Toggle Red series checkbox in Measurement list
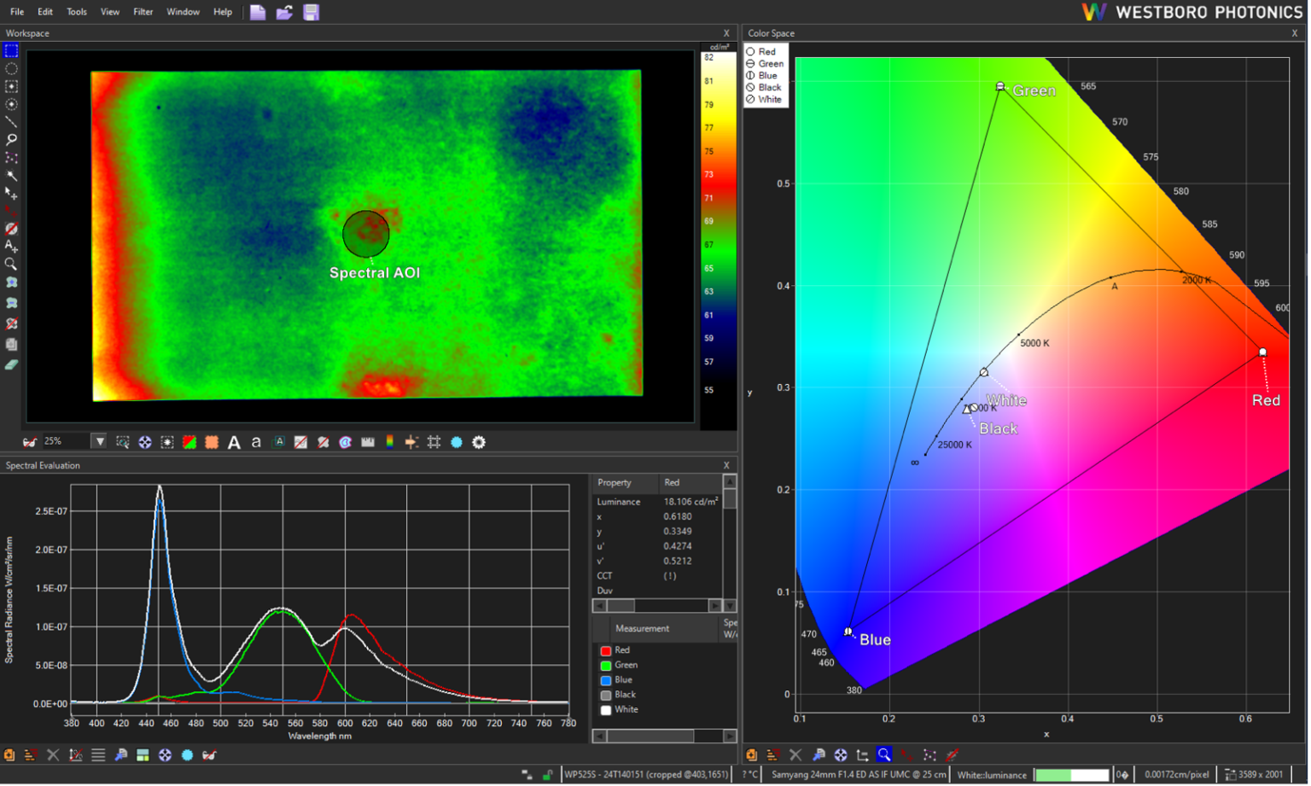 [606, 652]
